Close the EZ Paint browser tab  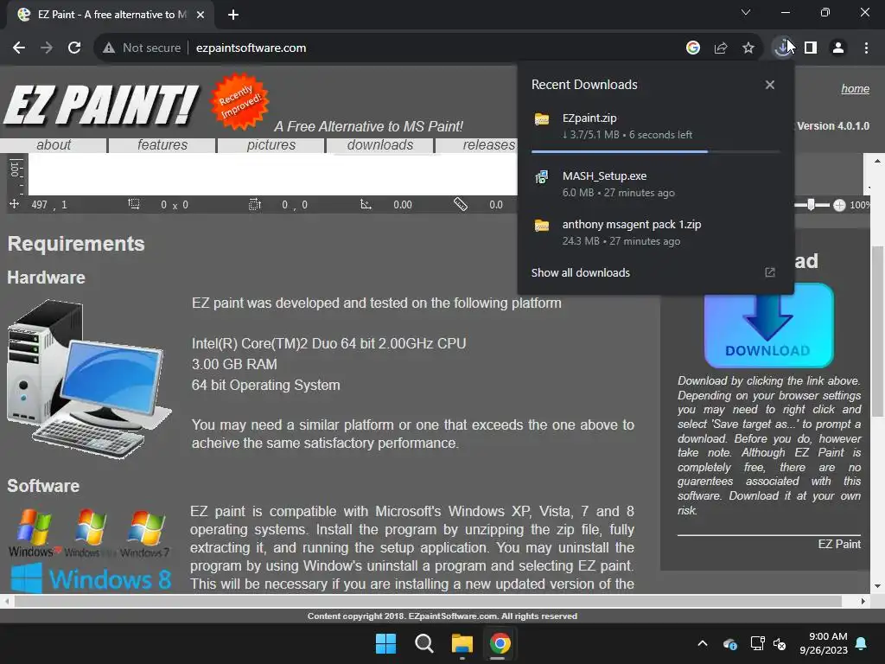click(x=201, y=15)
